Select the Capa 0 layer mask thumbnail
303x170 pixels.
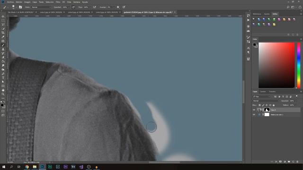267,110
